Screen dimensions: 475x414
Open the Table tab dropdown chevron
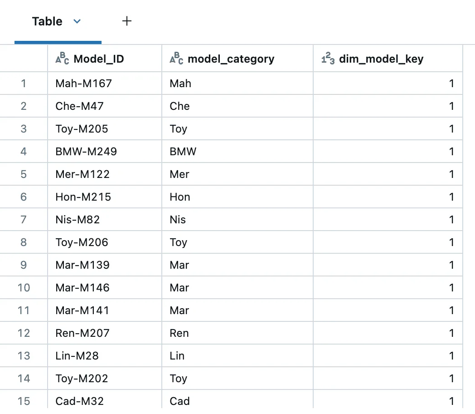pyautogui.click(x=77, y=21)
